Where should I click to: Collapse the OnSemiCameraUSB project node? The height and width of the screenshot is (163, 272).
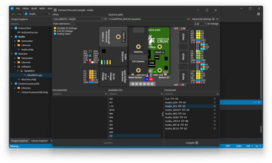pyautogui.click(x=12, y=84)
